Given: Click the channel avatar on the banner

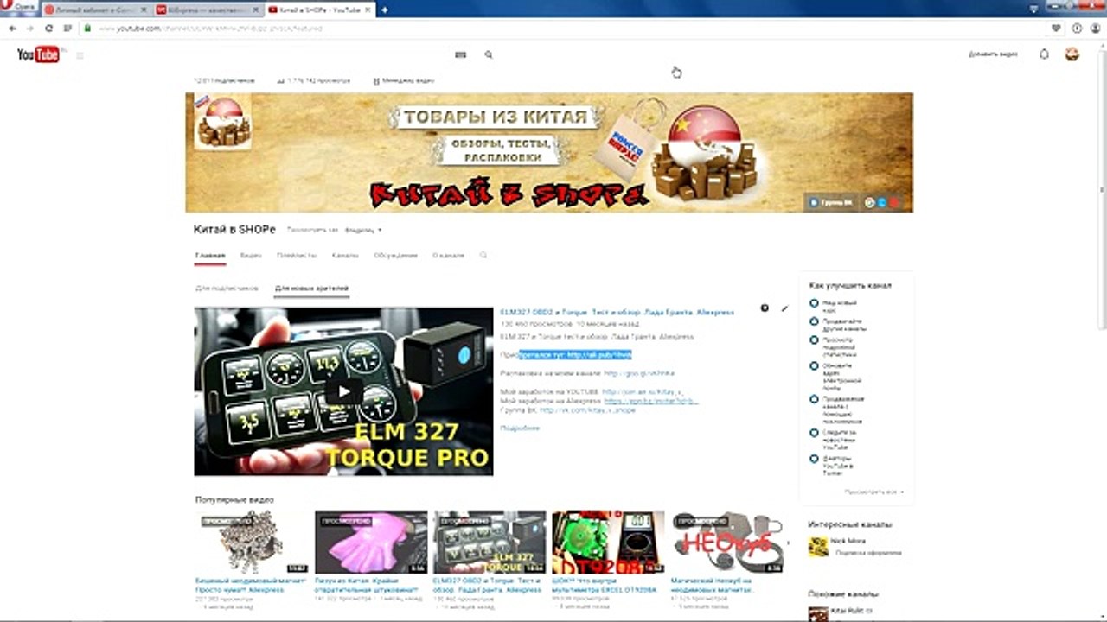Looking at the screenshot, I should click(222, 122).
